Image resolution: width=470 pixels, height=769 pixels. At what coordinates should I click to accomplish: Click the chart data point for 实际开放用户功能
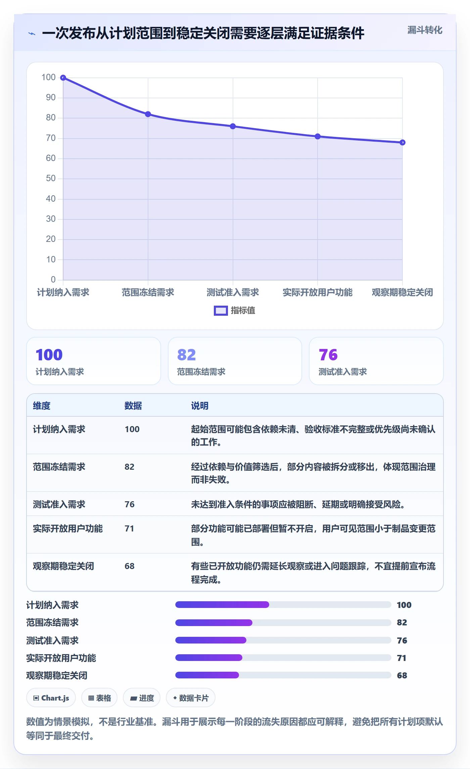(x=318, y=136)
